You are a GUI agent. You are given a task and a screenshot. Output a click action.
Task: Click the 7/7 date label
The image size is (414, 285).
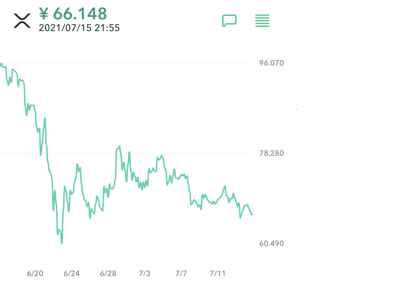[181, 274]
